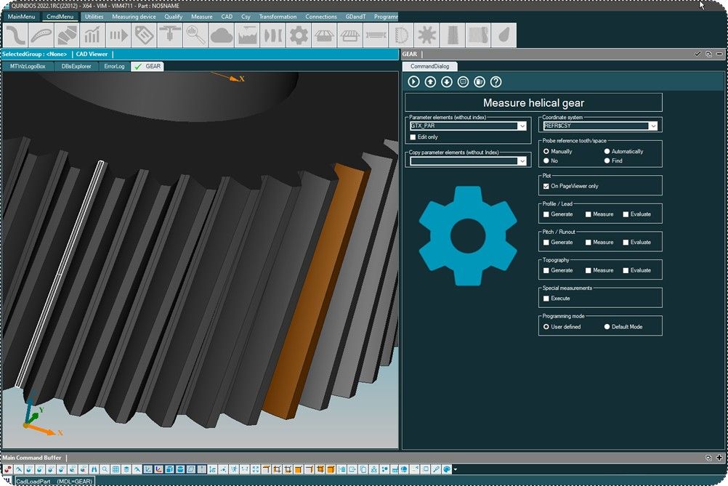Click the stacked layers icon in the bottom toolbar
The width and height of the screenshot is (728, 486).
(x=126, y=469)
